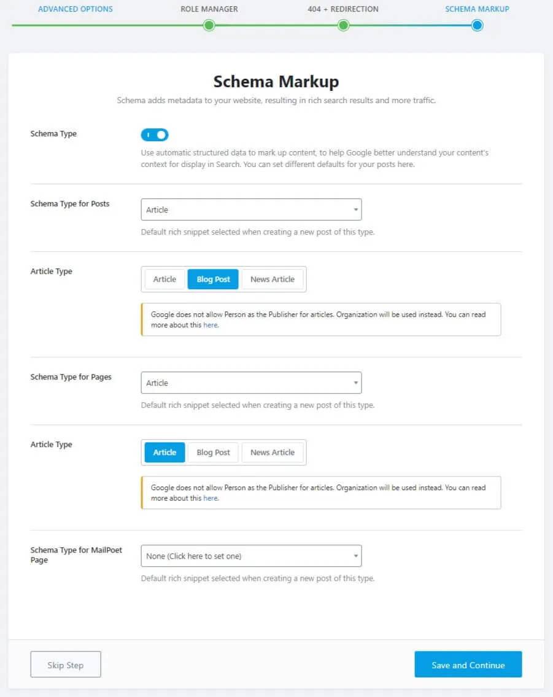The height and width of the screenshot is (697, 553).
Task: Toggle the Schema Type switch
Action: coord(155,134)
